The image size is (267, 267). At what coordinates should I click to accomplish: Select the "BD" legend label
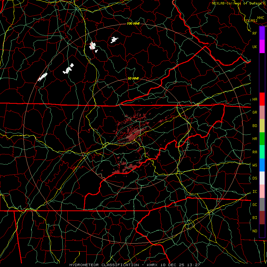(255, 126)
